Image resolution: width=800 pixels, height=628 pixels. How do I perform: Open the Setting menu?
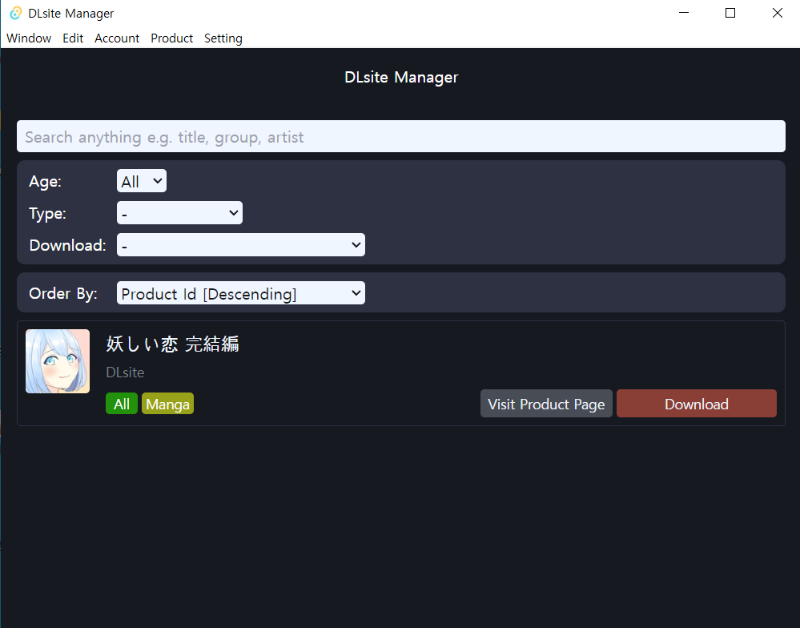point(223,38)
